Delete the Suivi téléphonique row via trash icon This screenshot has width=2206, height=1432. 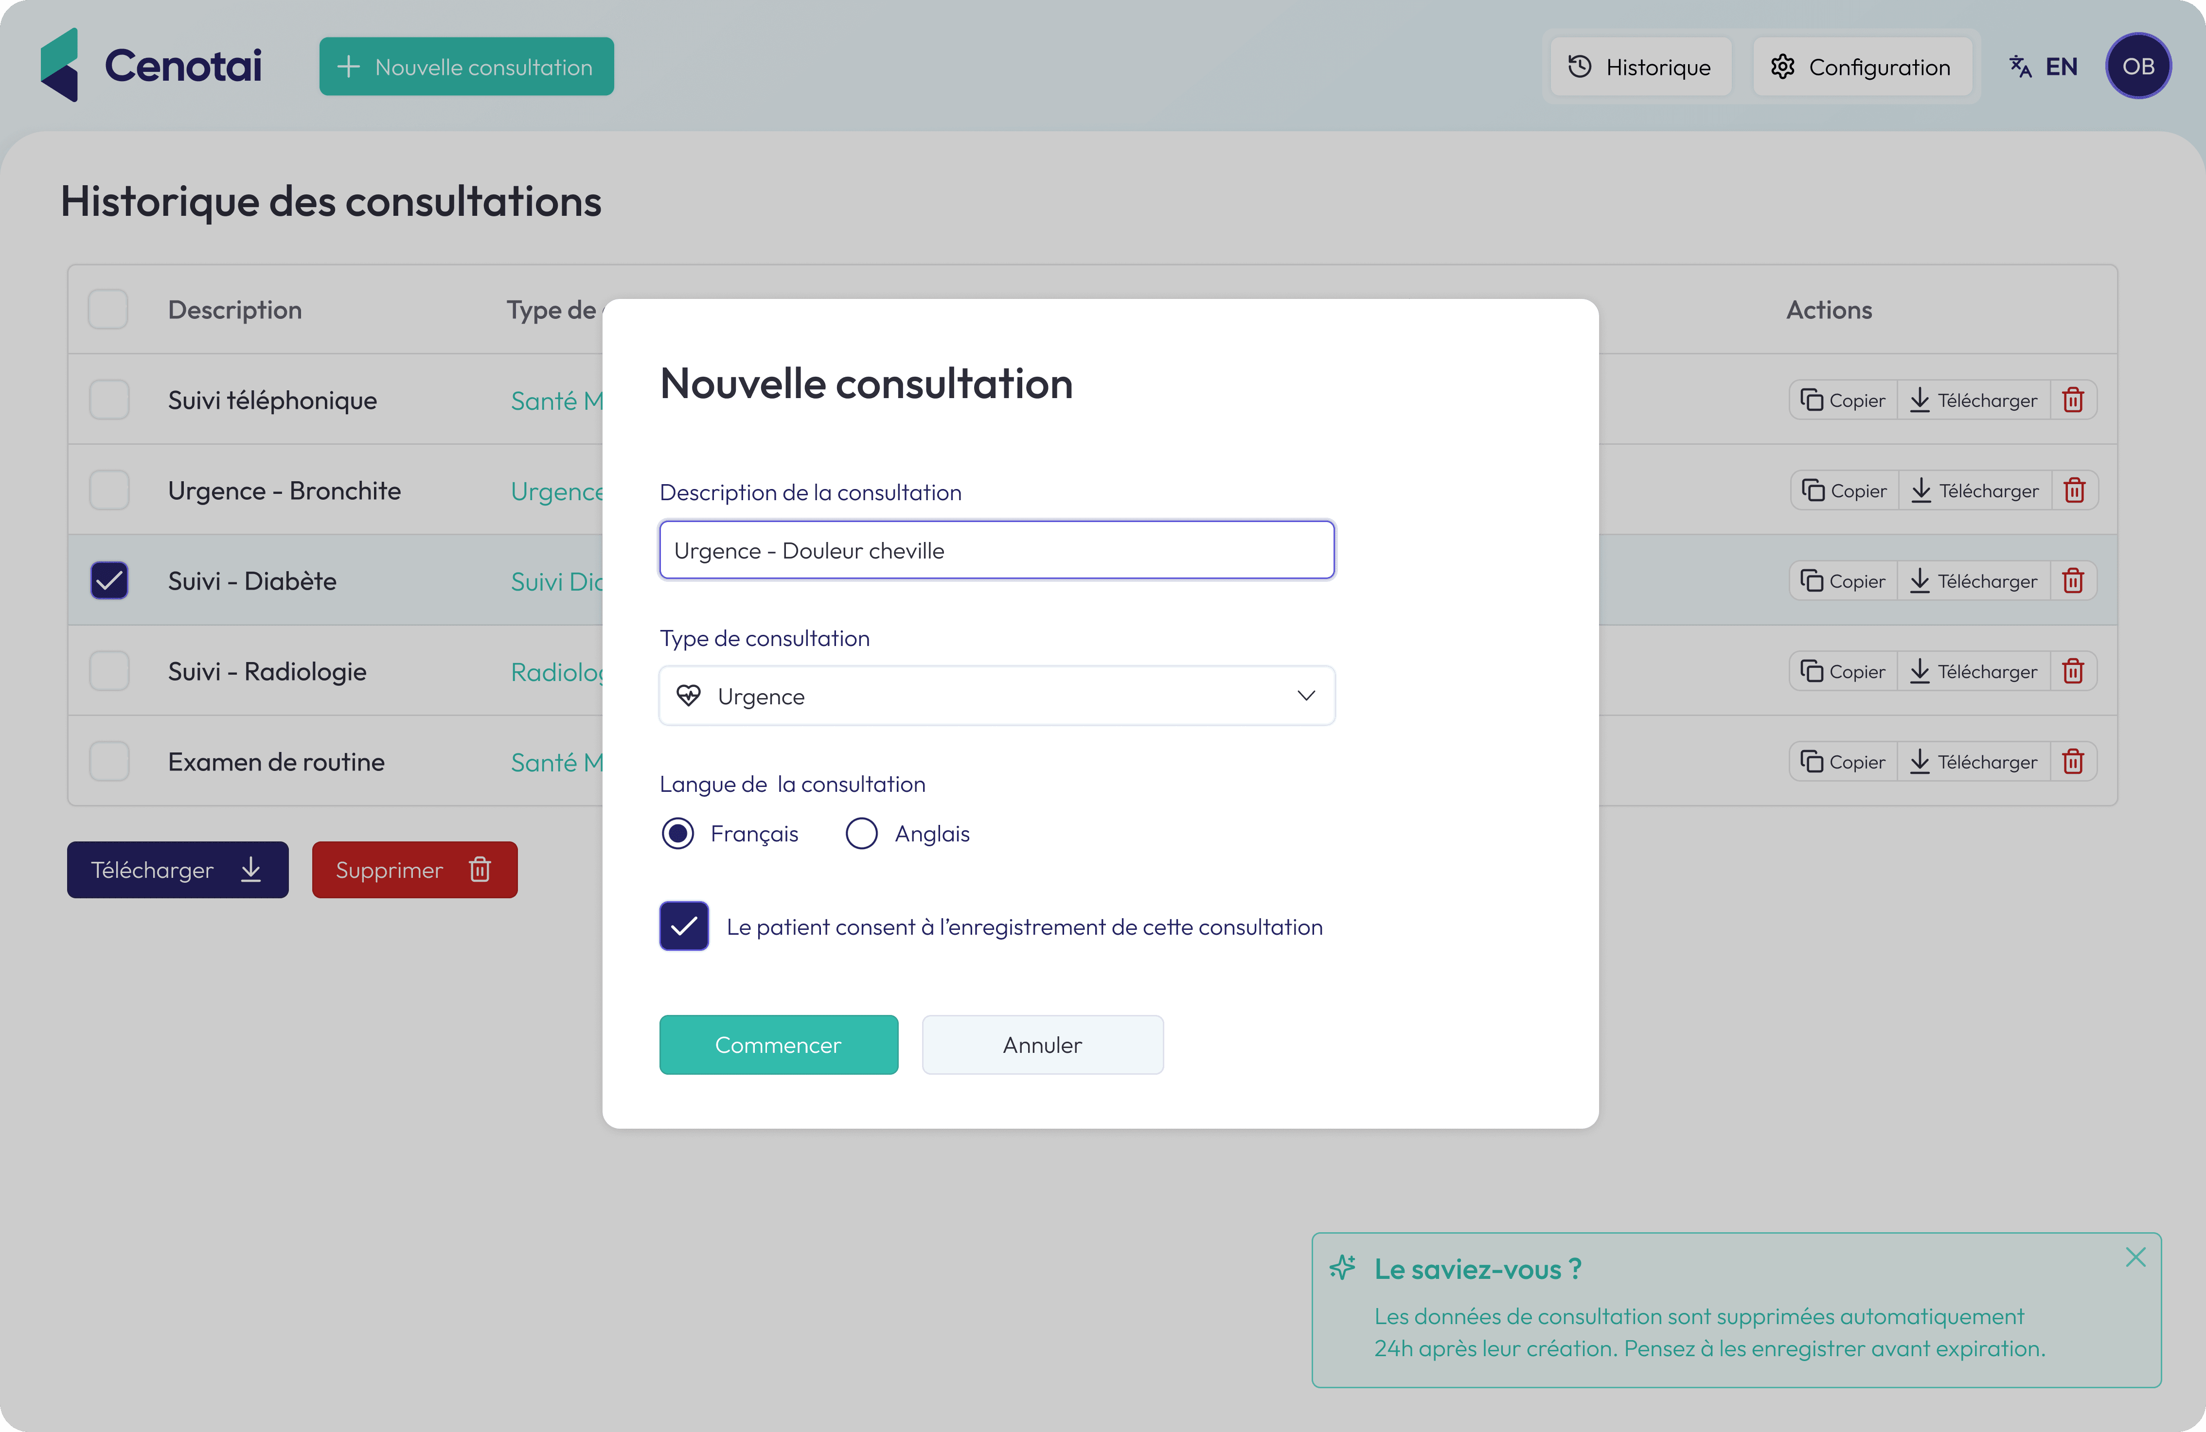pyautogui.click(x=2073, y=400)
